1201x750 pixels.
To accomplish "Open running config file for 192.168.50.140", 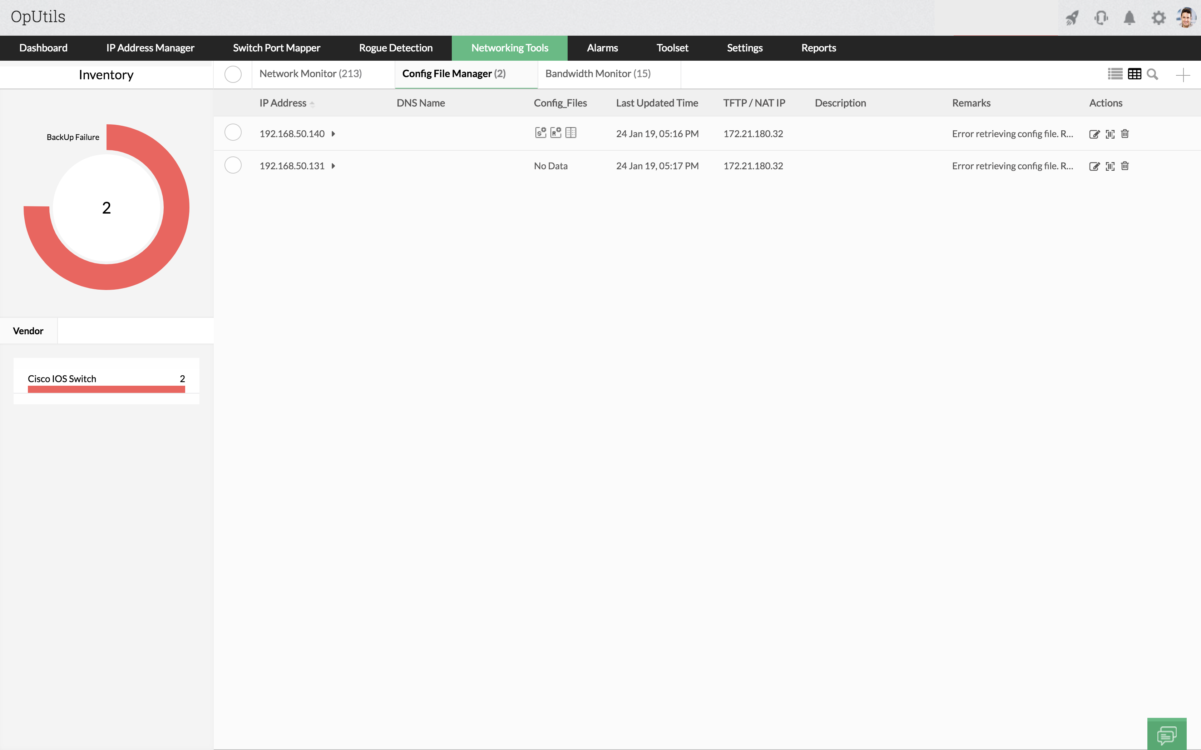I will point(555,132).
